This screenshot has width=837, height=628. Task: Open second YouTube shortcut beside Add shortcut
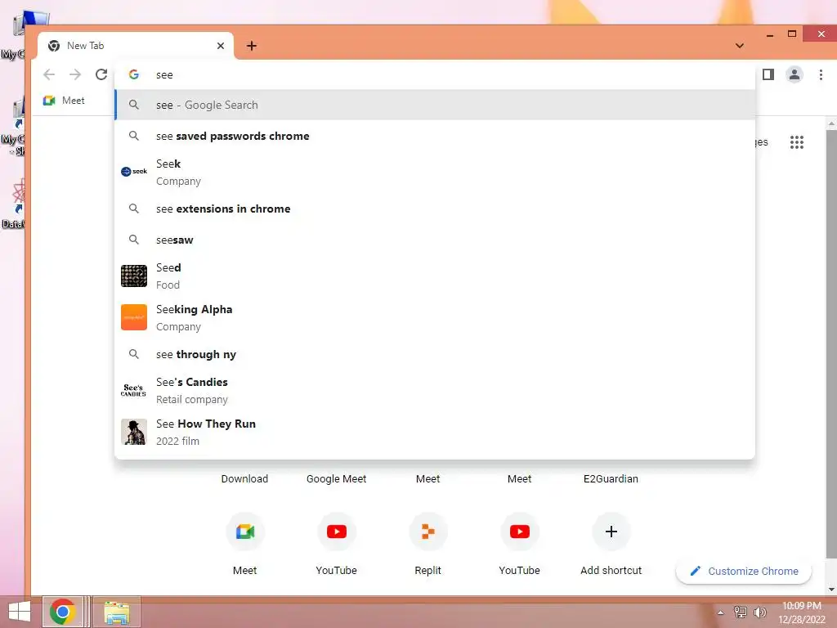coord(519,532)
